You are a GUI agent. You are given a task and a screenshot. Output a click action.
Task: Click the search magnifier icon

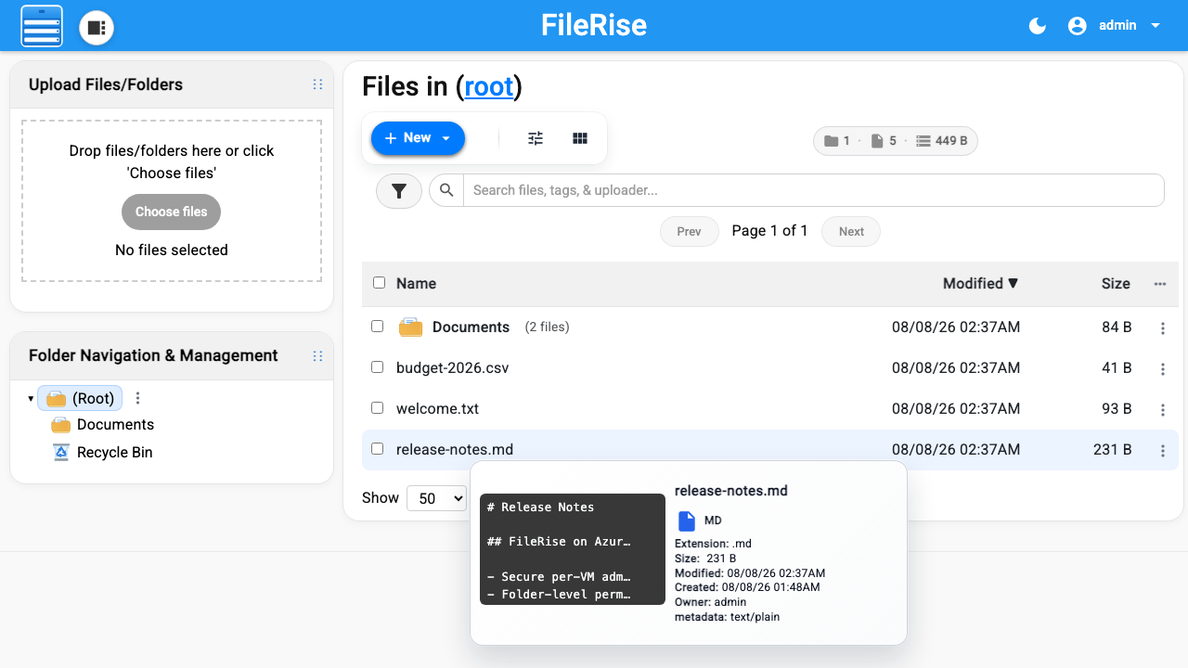446,190
